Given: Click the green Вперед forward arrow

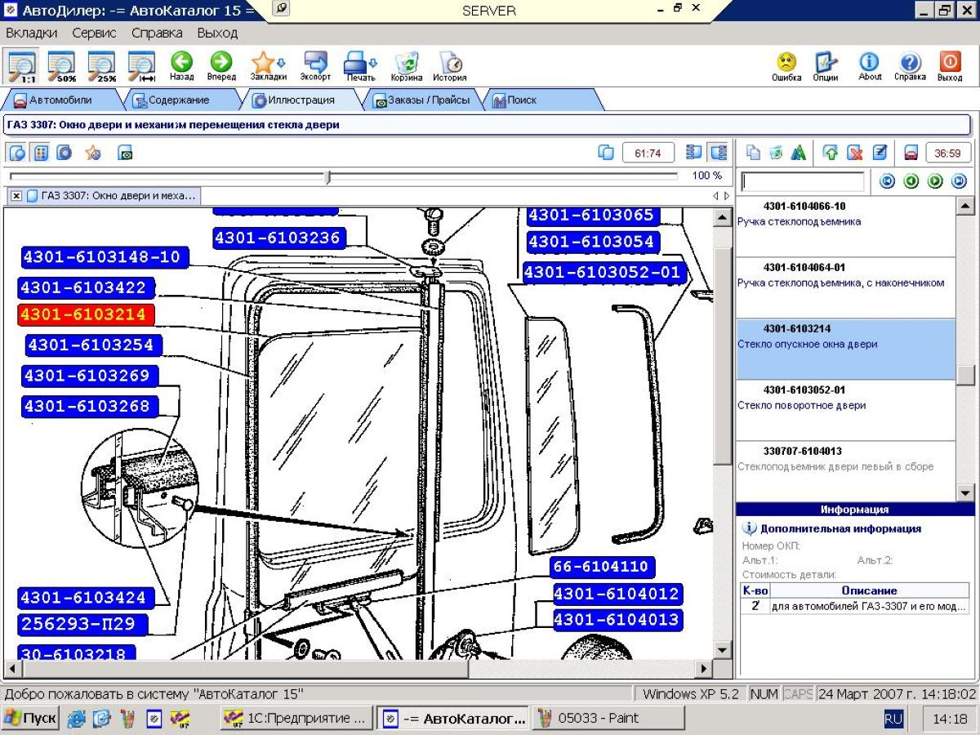Looking at the screenshot, I should (x=220, y=64).
